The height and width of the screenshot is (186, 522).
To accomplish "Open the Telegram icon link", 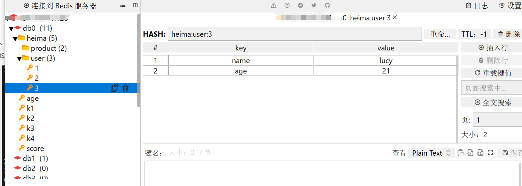I will pos(300,5).
